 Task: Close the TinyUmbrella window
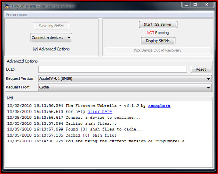[207, 5]
